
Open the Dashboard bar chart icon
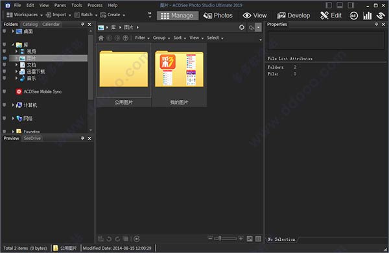368,16
